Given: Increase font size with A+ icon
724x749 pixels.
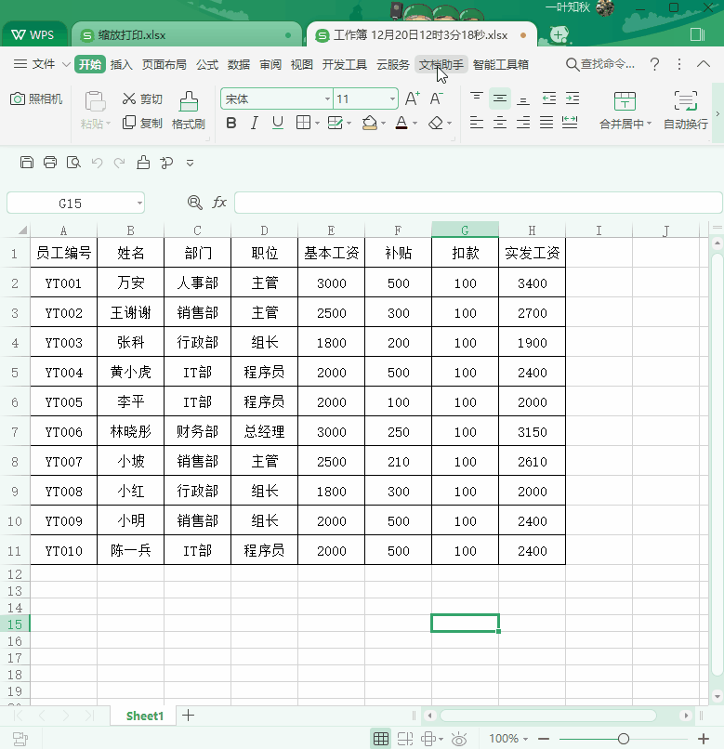Looking at the screenshot, I should click(412, 99).
